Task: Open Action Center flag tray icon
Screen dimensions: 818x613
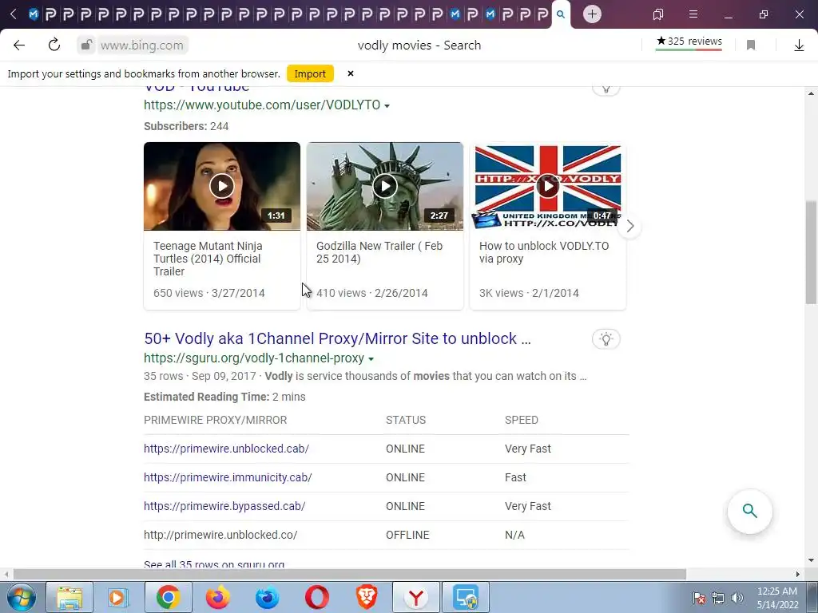Action: tap(699, 597)
